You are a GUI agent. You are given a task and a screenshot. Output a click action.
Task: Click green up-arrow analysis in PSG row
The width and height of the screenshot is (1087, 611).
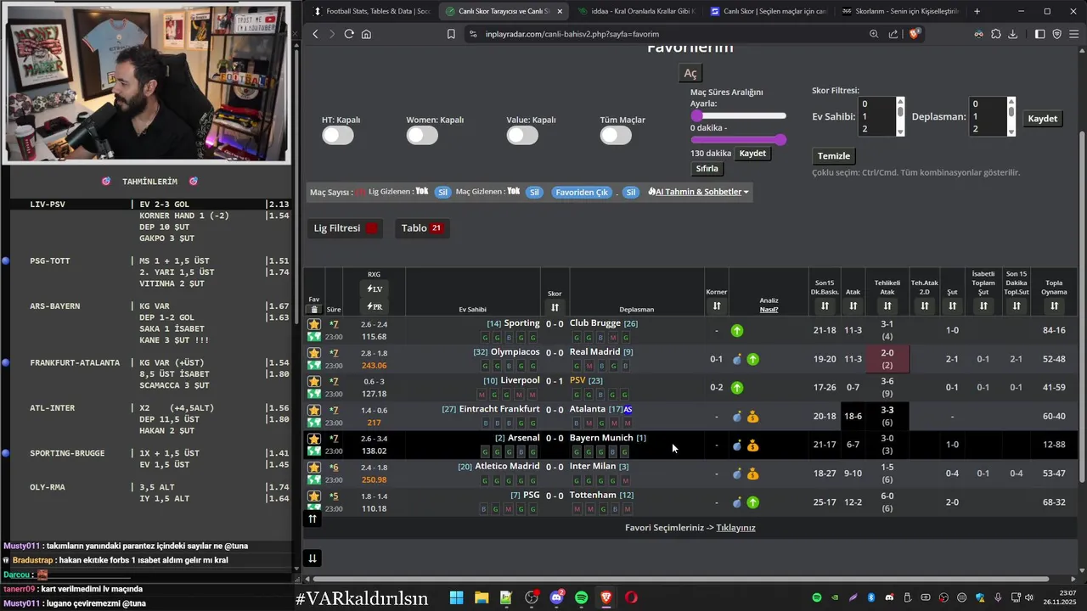point(752,502)
